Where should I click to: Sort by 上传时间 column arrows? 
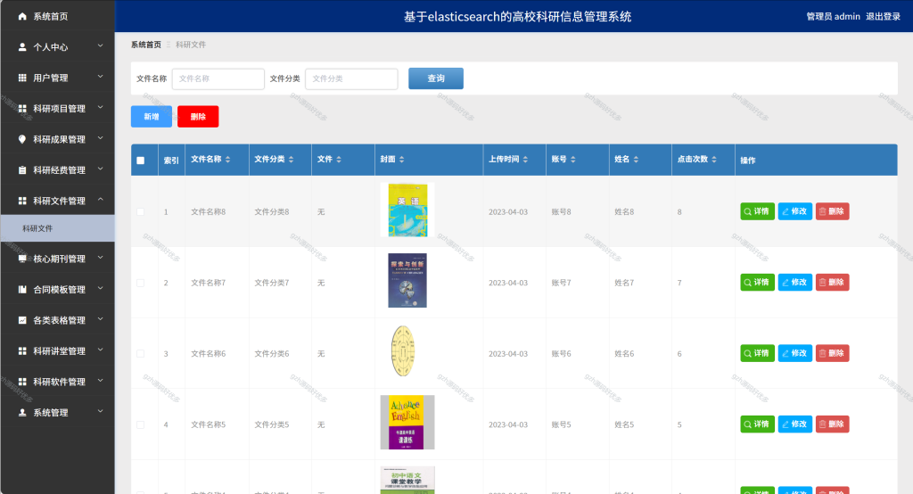pyautogui.click(x=525, y=159)
